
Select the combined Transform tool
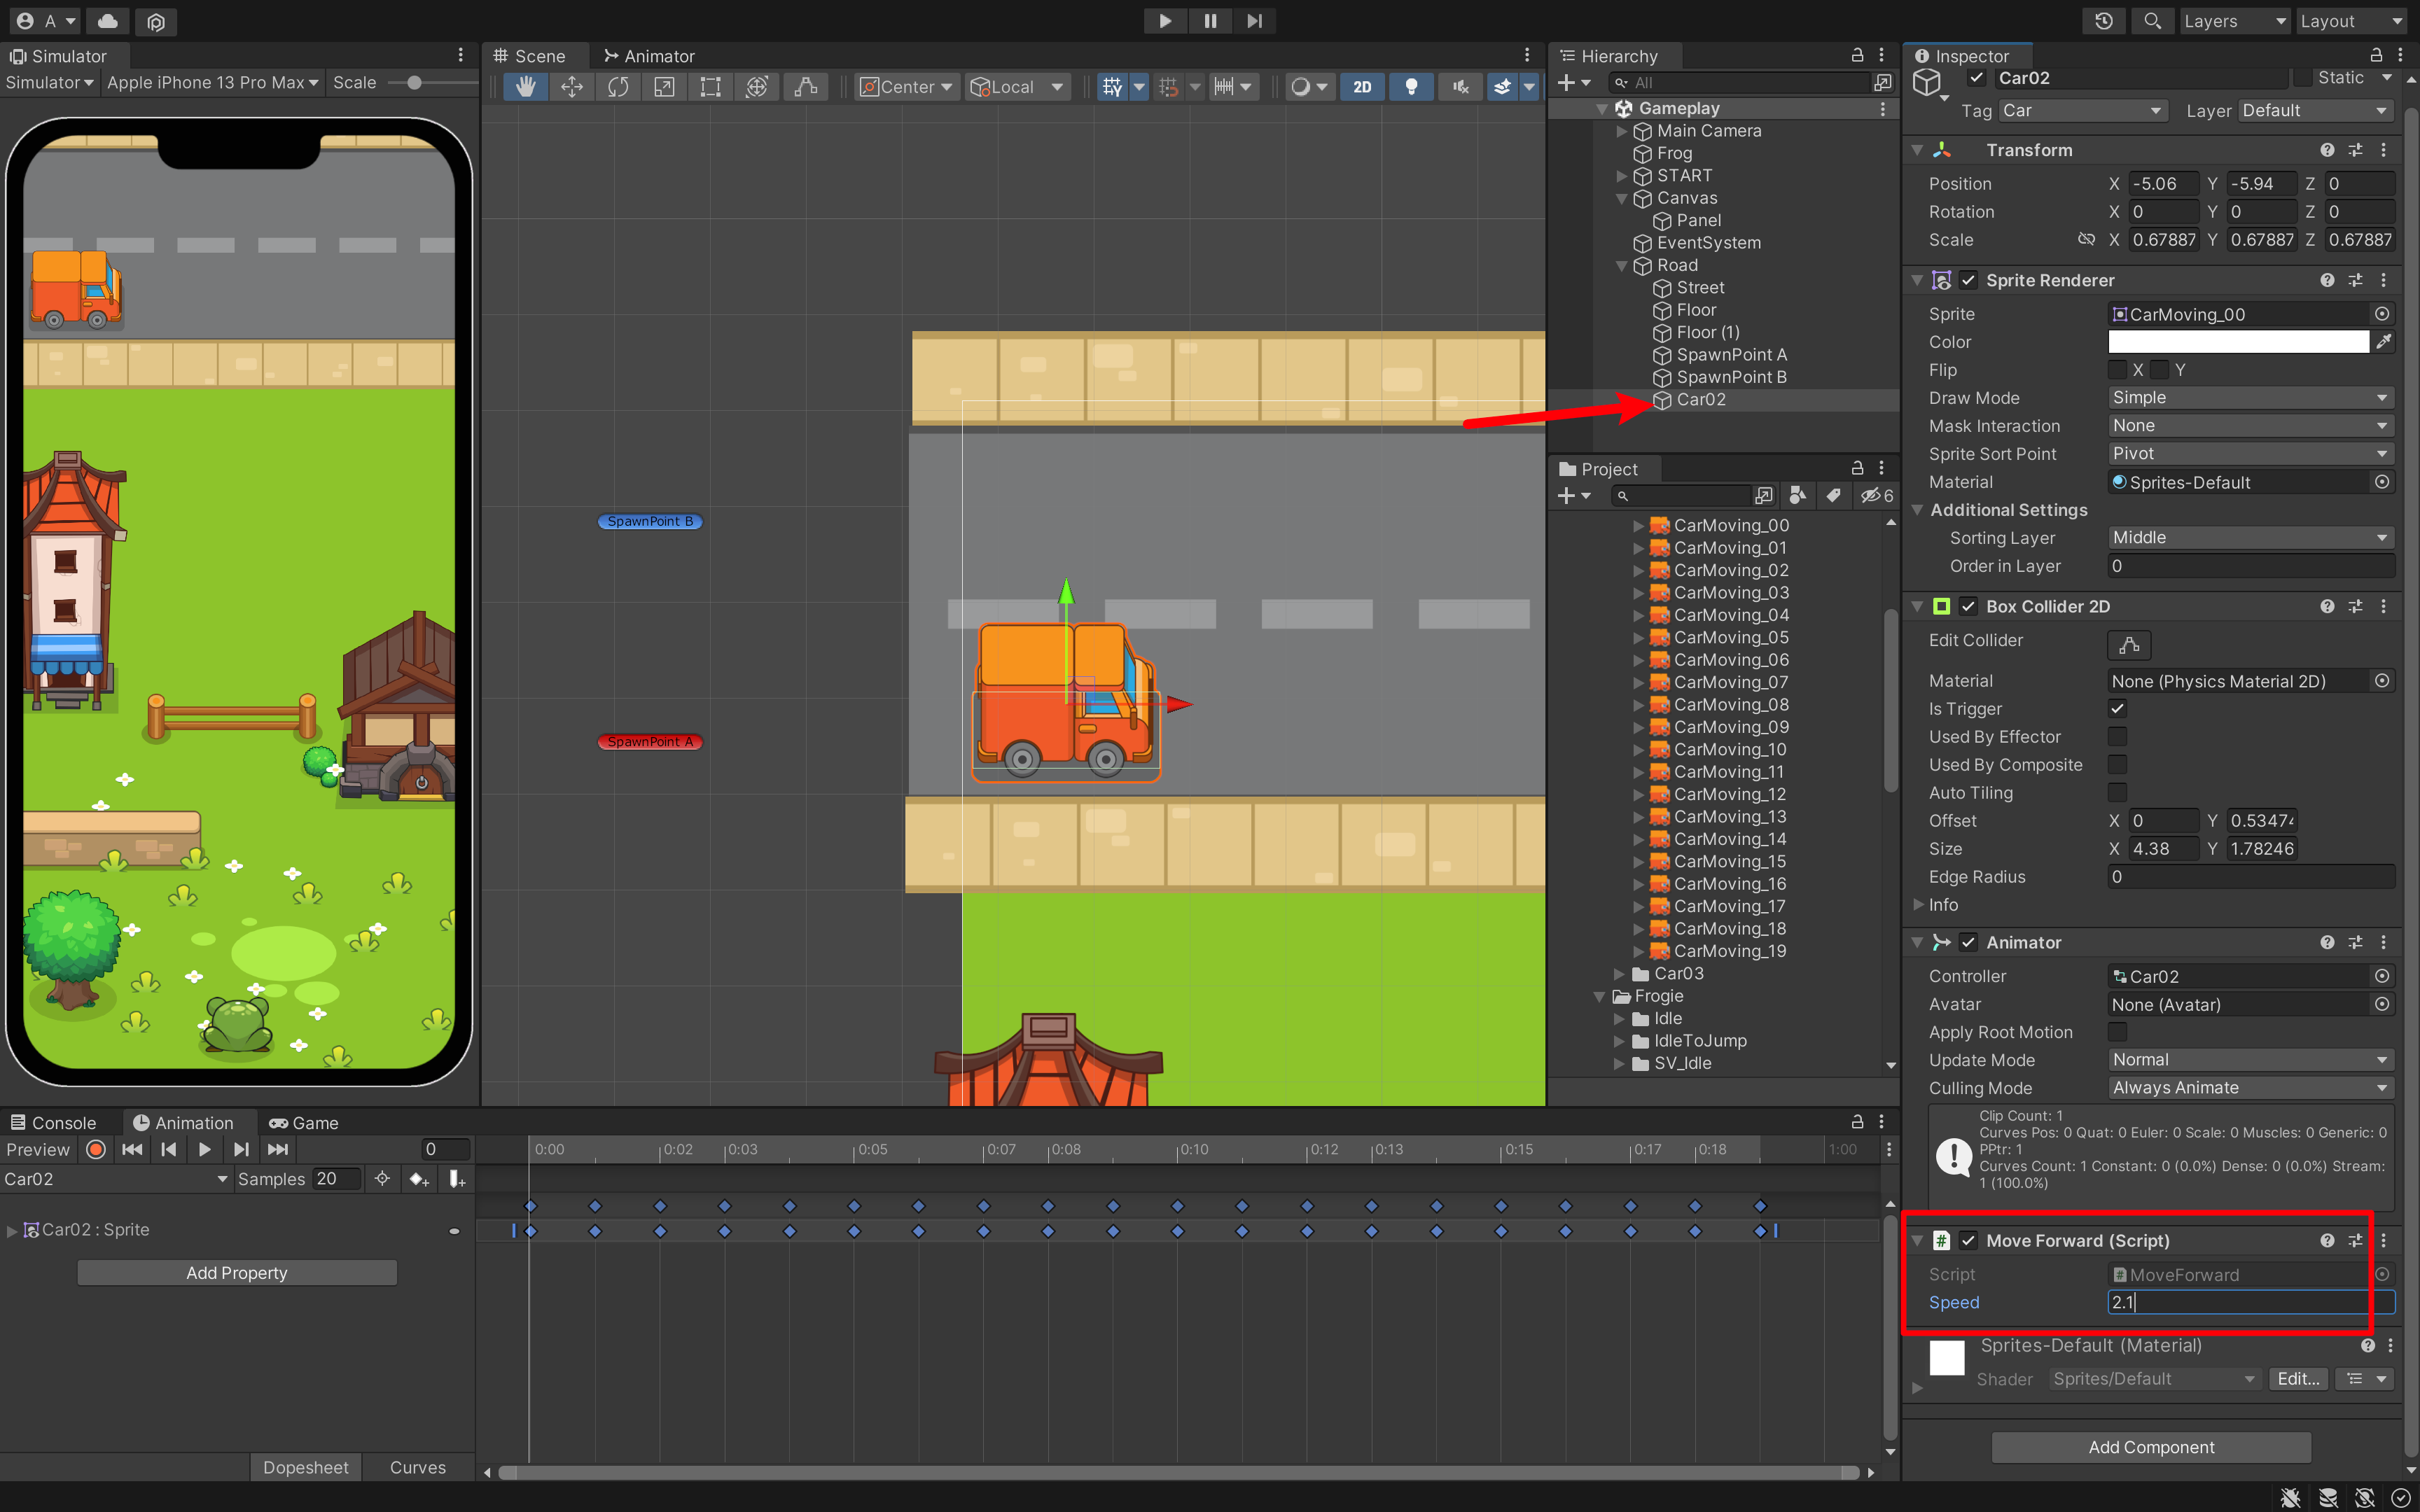757,87
